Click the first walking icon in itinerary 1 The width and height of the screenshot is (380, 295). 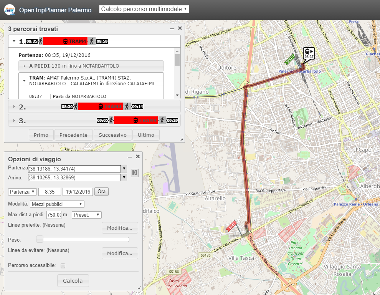click(x=41, y=41)
